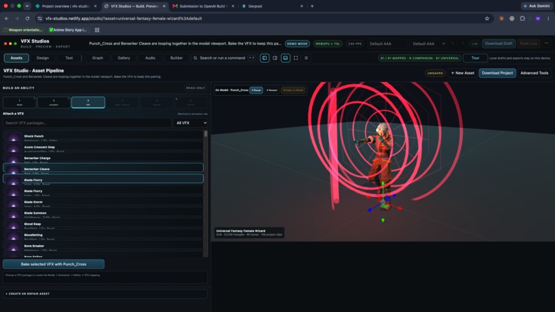This screenshot has height=312, width=555.
Task: Open the browser extensions puzzle icon
Action: pyautogui.click(x=523, y=19)
